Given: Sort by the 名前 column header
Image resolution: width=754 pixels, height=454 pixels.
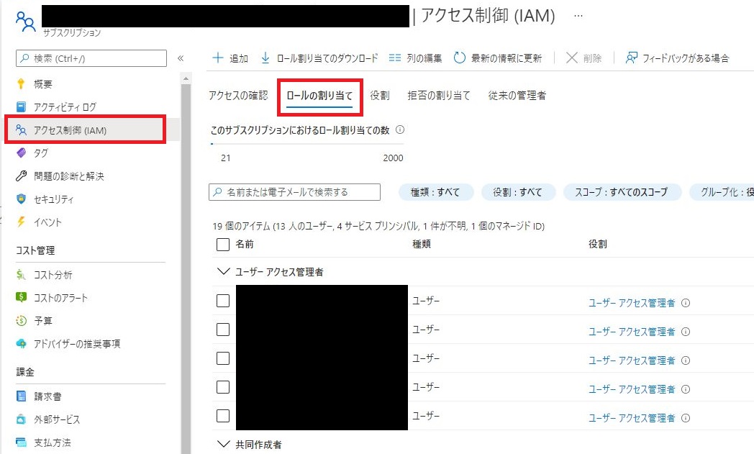Looking at the screenshot, I should point(245,245).
